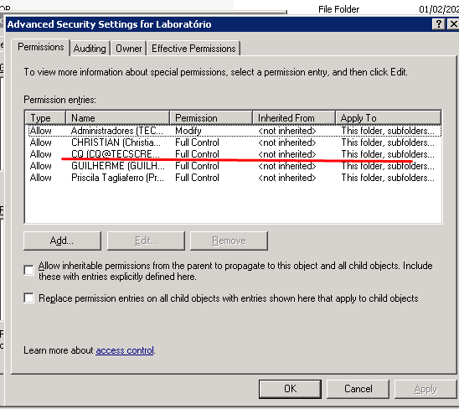Select the Priscila Tagliaferro entry

point(233,178)
